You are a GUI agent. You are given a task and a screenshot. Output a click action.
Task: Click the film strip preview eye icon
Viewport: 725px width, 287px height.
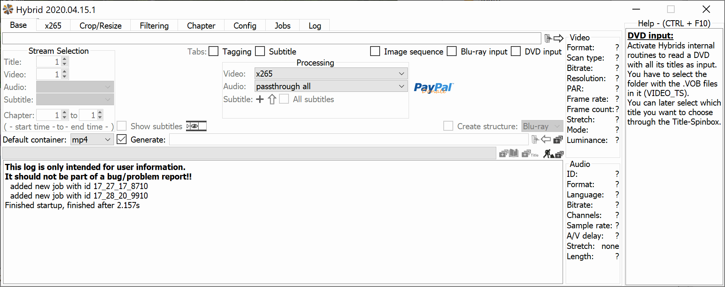tap(196, 126)
